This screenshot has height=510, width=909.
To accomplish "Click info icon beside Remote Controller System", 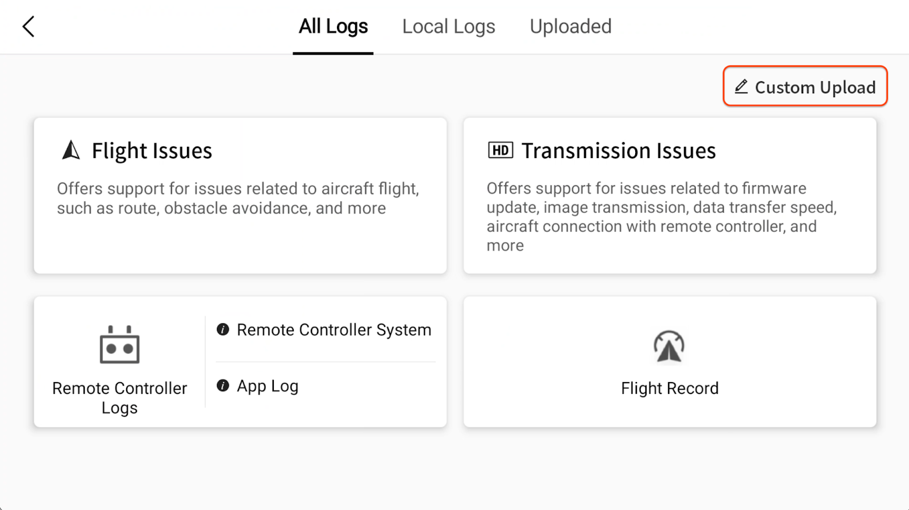I will click(223, 329).
